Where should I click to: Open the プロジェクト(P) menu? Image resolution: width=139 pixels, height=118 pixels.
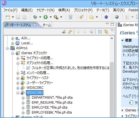click(83, 10)
